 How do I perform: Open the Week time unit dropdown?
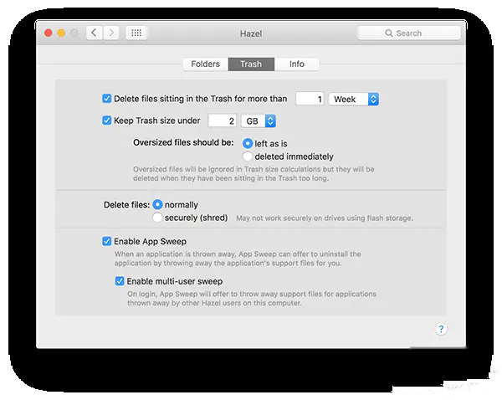coord(354,99)
